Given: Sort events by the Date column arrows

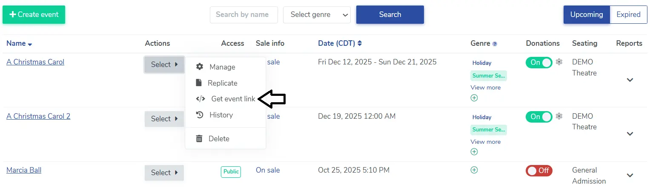Looking at the screenshot, I should pyautogui.click(x=360, y=43).
